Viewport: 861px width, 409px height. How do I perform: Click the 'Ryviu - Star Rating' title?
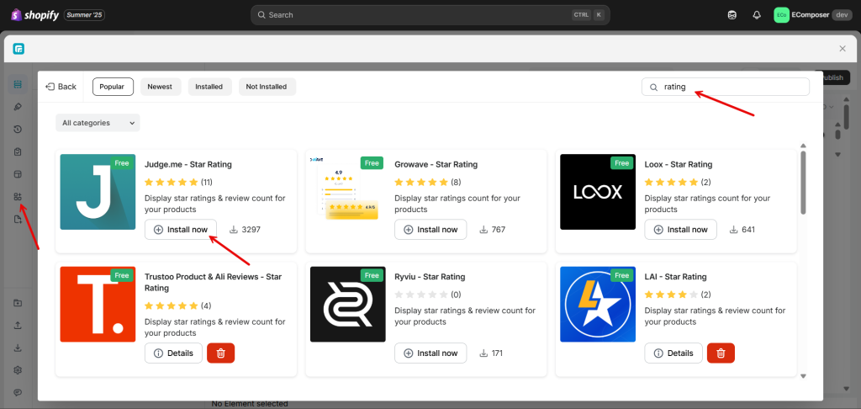coord(430,277)
